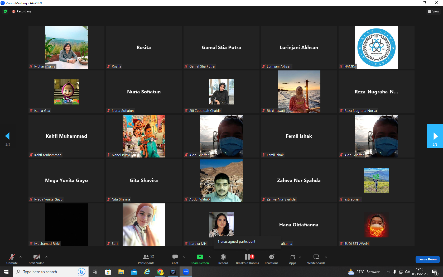Viewport: 443px width, 277px height.
Task: Open Google Chrome on the taskbar
Action: [160, 272]
